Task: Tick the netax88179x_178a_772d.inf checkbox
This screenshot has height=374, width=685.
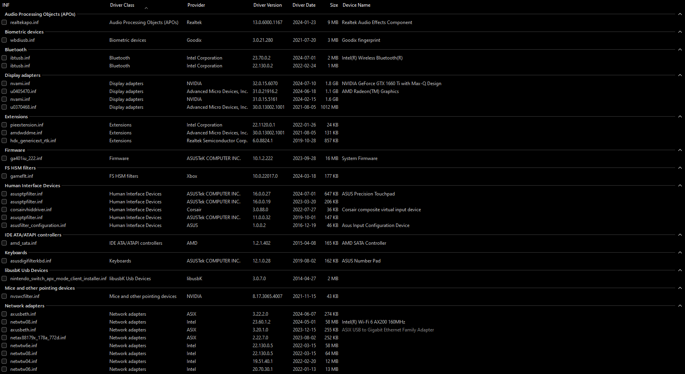Action: tap(4, 338)
